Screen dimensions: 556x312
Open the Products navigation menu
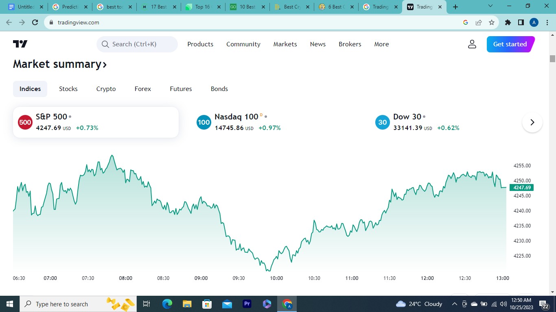coord(200,44)
